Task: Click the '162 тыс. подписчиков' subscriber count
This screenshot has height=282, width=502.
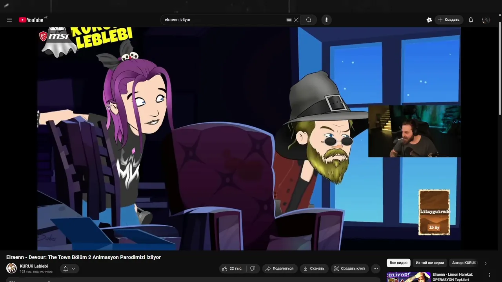Action: click(36, 272)
